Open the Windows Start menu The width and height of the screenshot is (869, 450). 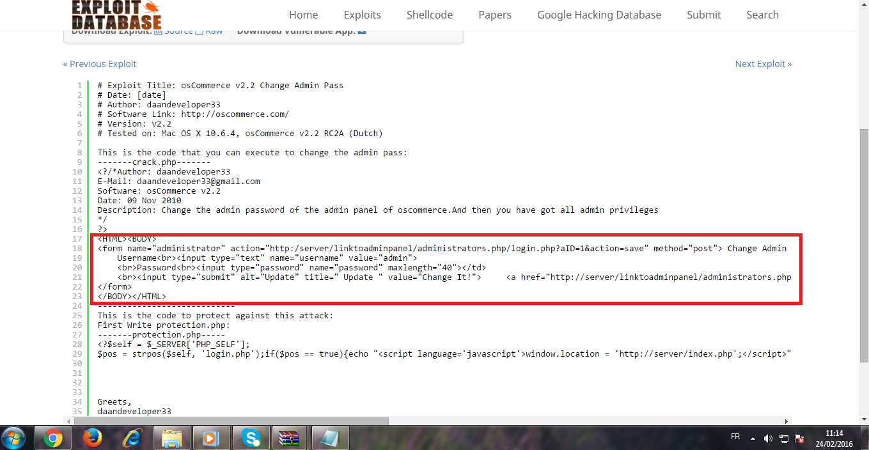pos(14,438)
